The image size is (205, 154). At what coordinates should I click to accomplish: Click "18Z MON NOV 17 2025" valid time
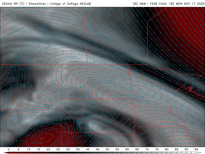click(187, 4)
